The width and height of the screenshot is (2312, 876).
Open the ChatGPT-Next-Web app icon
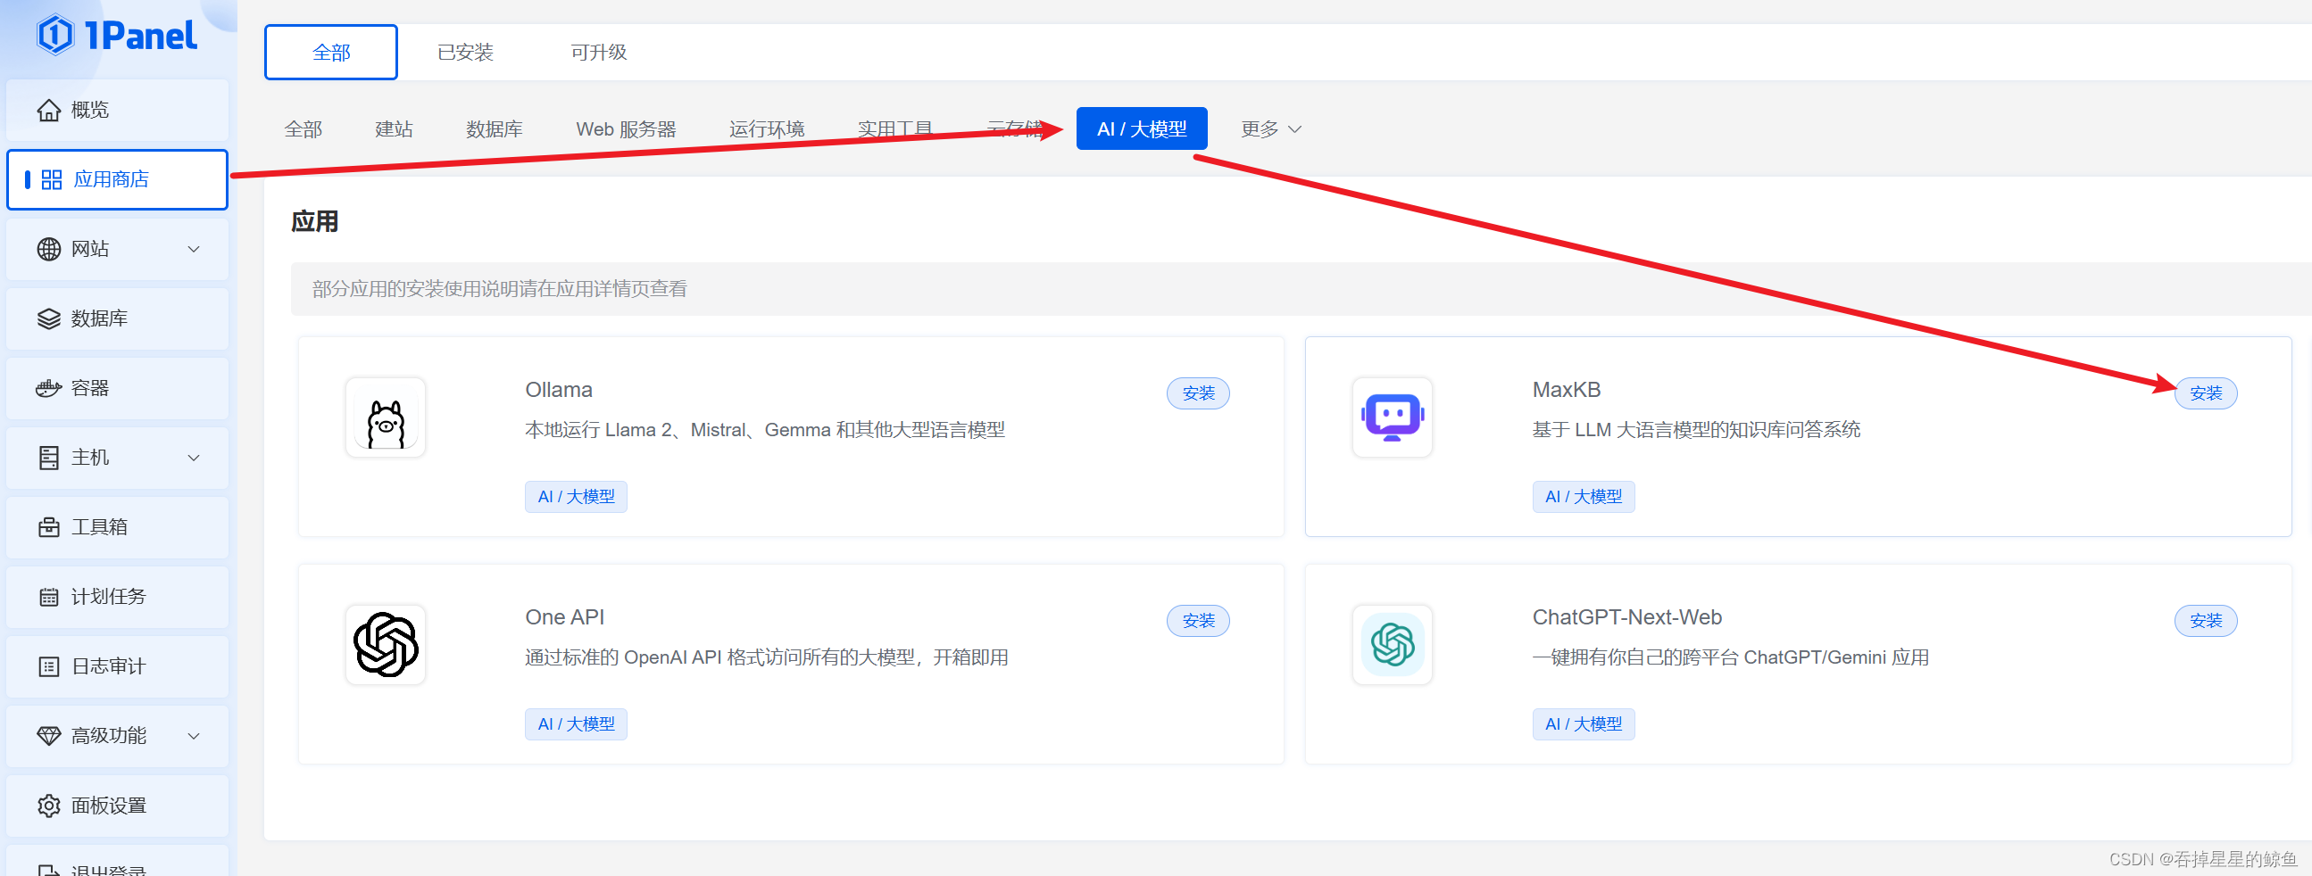tap(1392, 645)
